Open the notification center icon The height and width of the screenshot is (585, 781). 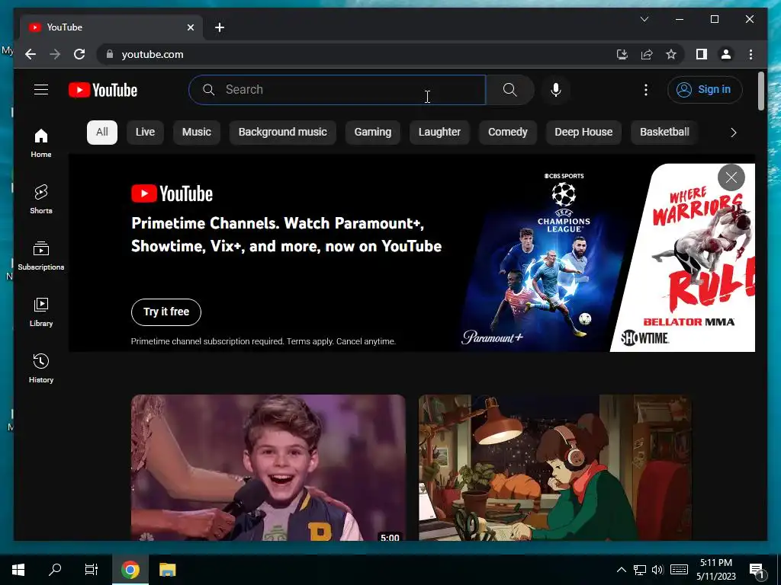coord(757,571)
